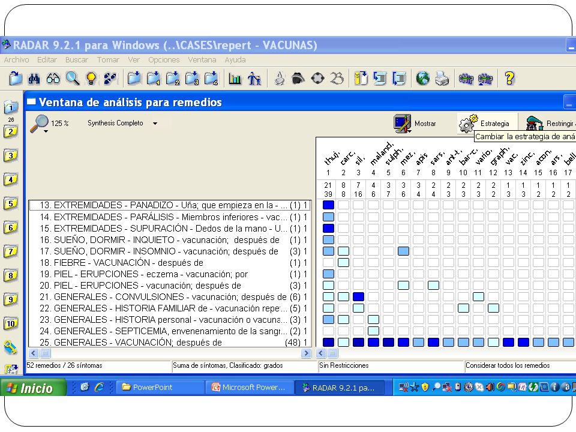The height and width of the screenshot is (432, 576).
Task: Click the take-to-clipboard 3 folder icon
Action: 192,79
